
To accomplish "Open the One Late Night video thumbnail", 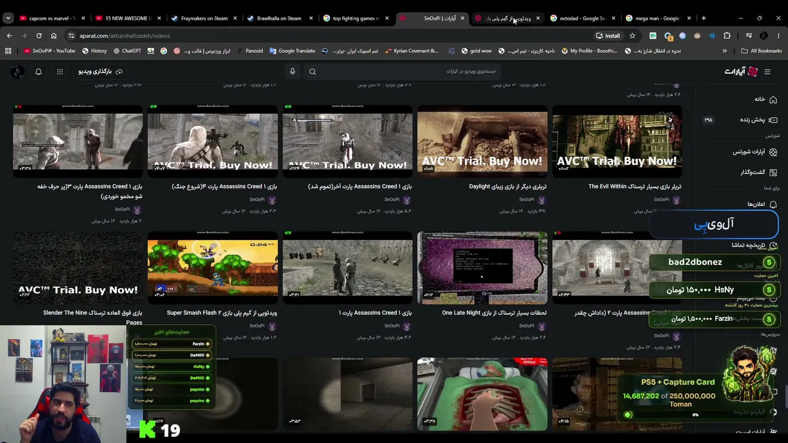I will point(482,268).
